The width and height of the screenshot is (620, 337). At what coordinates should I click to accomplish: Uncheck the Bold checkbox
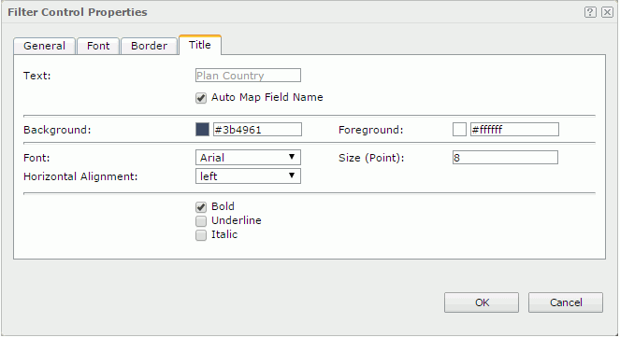click(201, 207)
